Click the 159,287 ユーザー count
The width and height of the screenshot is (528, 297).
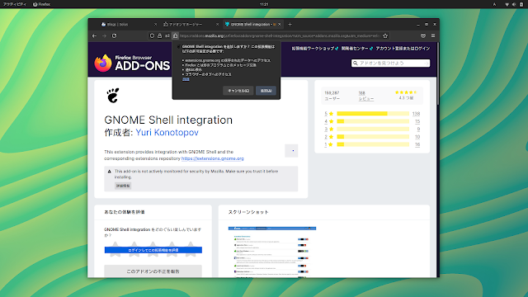point(332,96)
